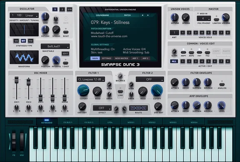Open the PATCH menu
Screen dimensions: 240x162
[127, 15]
